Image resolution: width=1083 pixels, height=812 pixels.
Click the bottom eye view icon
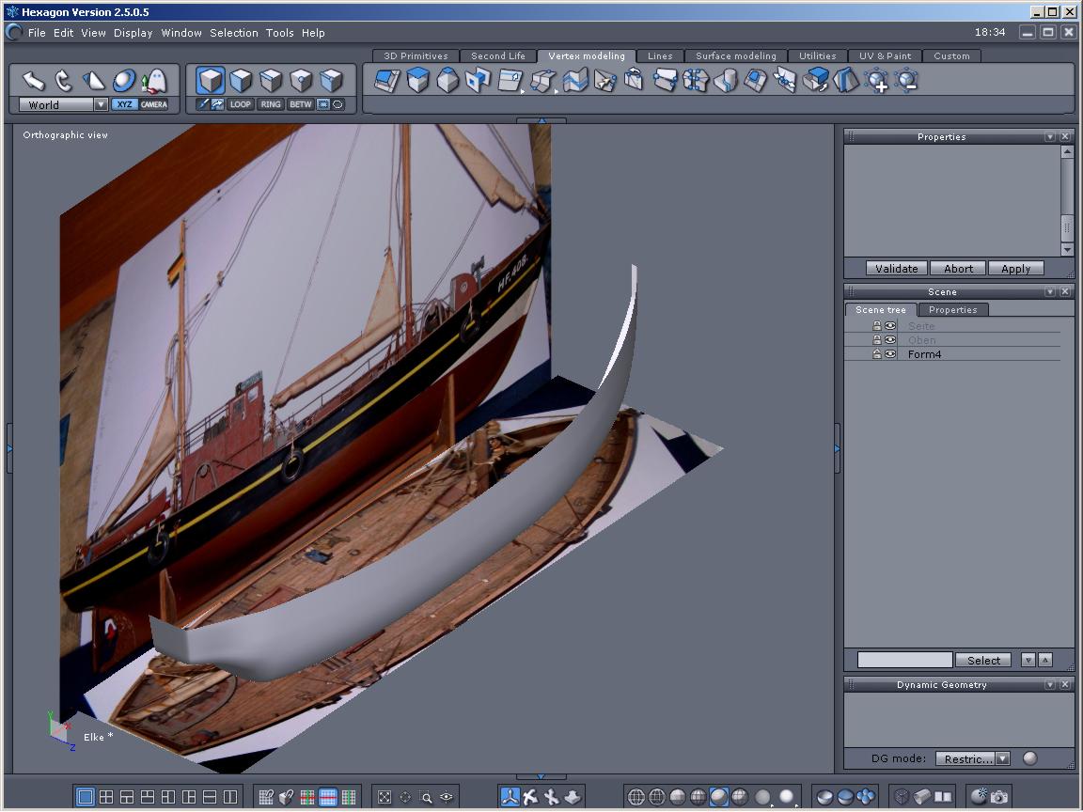point(447,797)
